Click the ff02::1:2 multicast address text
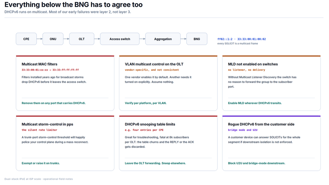The height and width of the screenshot is (185, 329). [225, 39]
